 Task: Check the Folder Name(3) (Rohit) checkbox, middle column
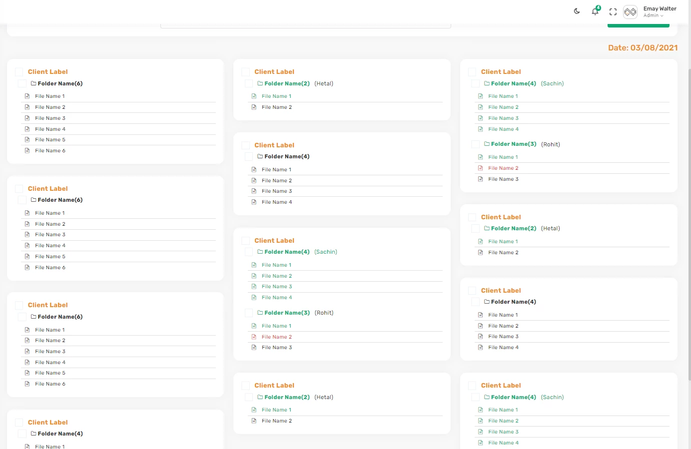tap(248, 313)
